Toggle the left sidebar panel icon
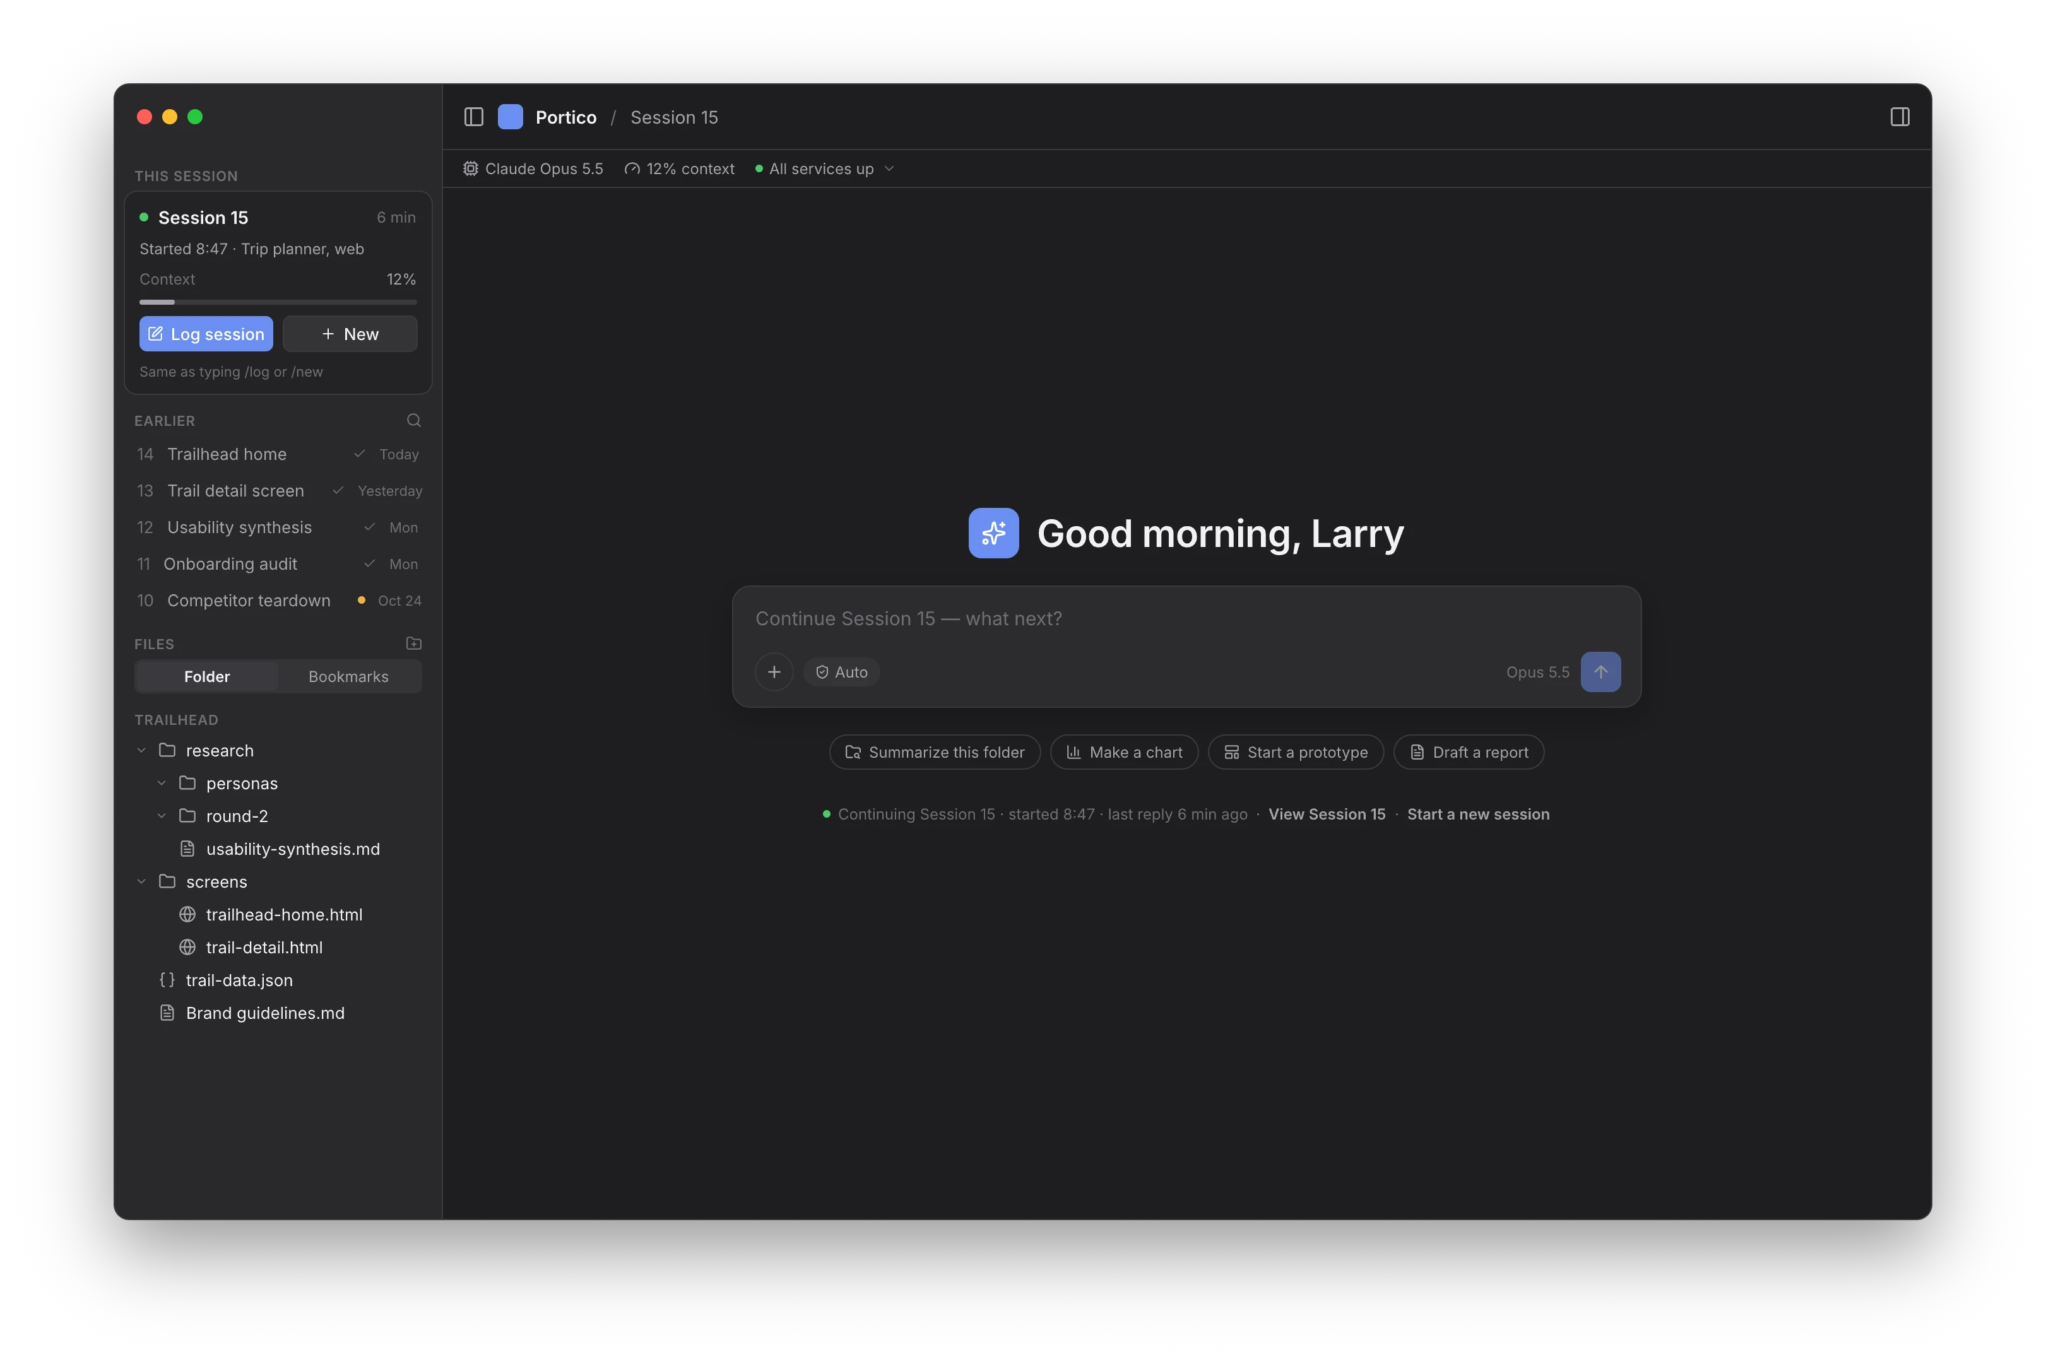The image size is (2046, 1364). click(x=473, y=117)
